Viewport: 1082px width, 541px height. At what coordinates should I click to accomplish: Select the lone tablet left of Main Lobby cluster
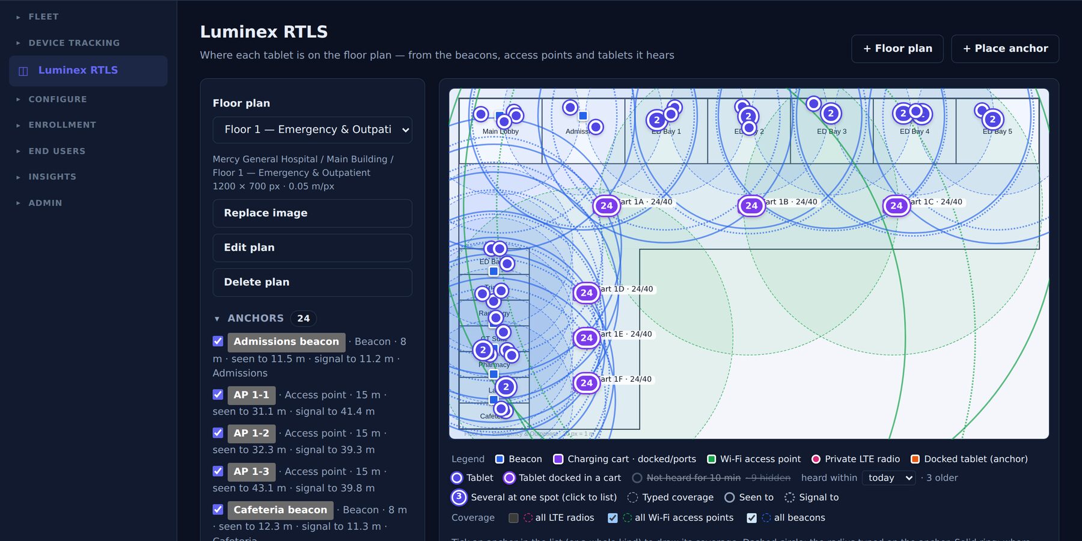pos(480,114)
